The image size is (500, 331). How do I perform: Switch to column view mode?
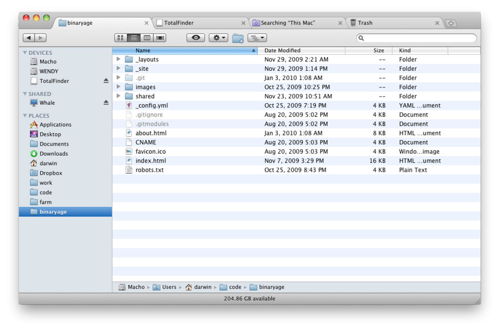tap(147, 38)
